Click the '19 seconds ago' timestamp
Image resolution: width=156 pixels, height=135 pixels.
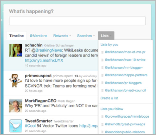36,66
